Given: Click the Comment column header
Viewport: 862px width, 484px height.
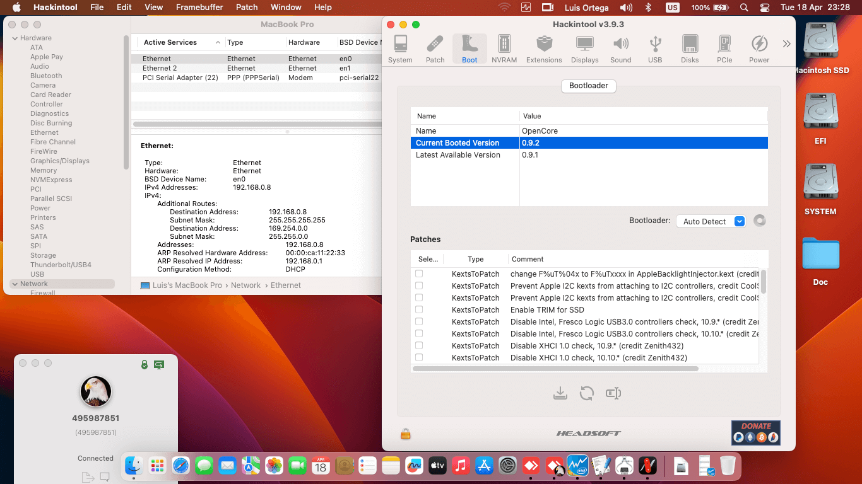Looking at the screenshot, I should click(x=528, y=259).
